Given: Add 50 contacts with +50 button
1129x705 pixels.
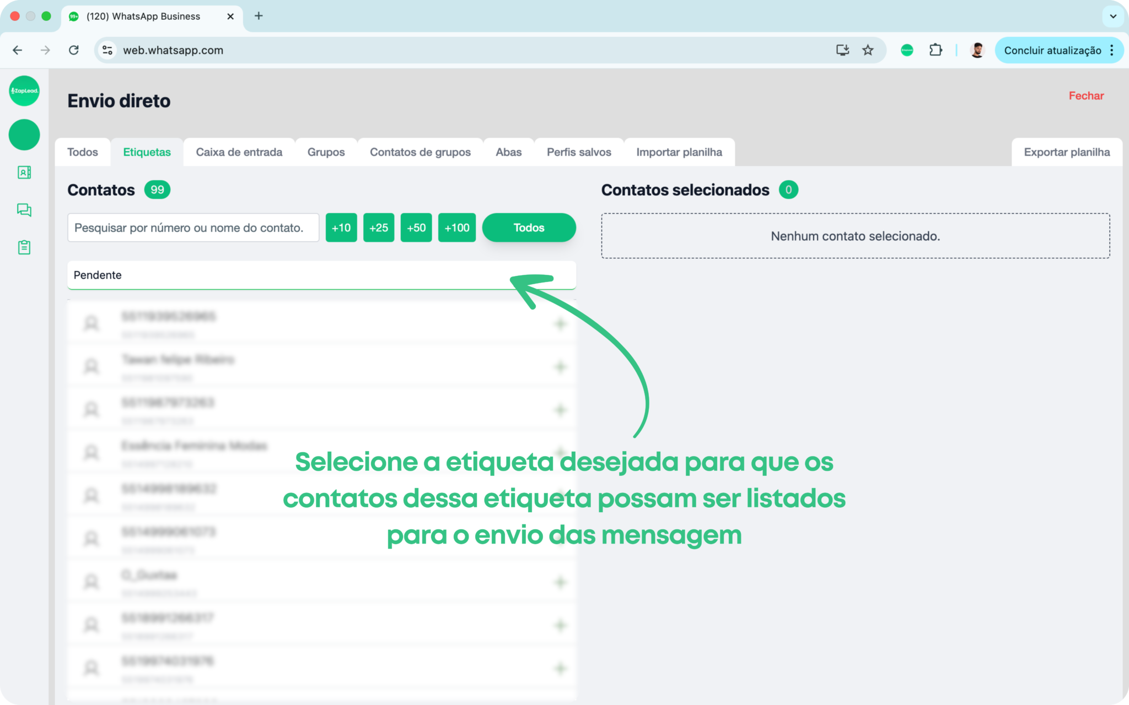Looking at the screenshot, I should (x=416, y=227).
